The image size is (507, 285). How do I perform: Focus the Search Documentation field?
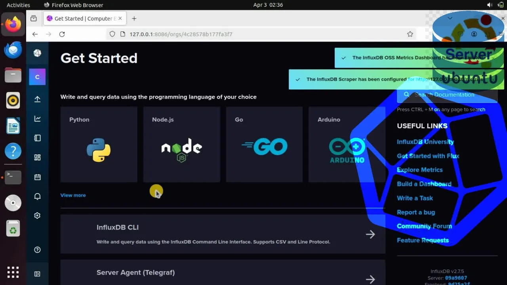(x=447, y=95)
